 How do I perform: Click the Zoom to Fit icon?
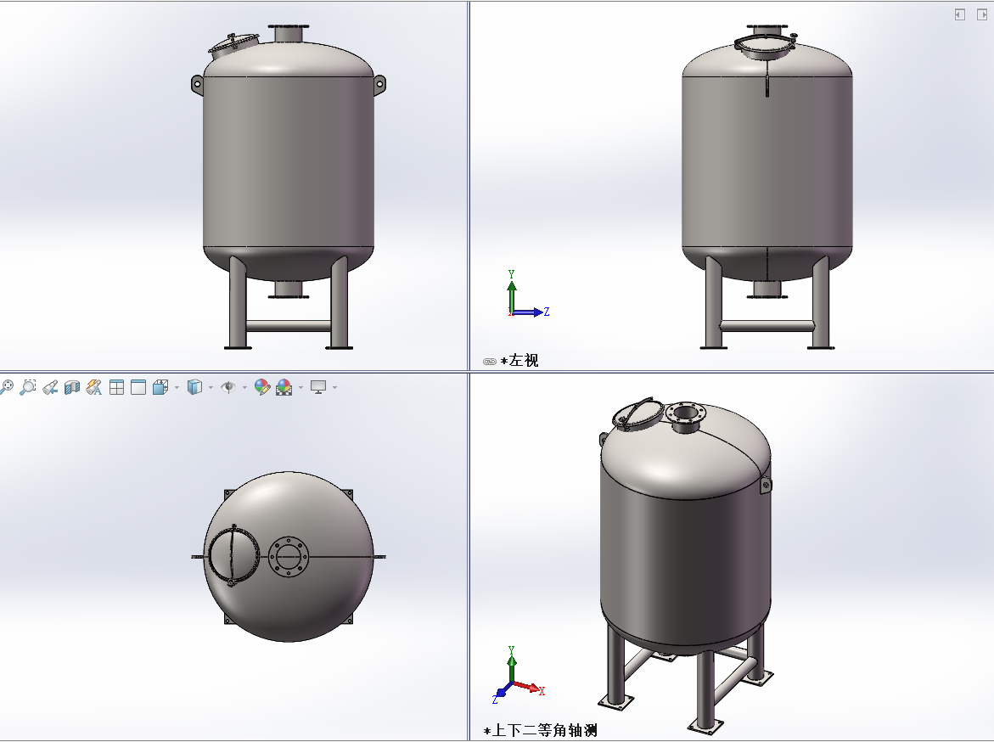7,387
